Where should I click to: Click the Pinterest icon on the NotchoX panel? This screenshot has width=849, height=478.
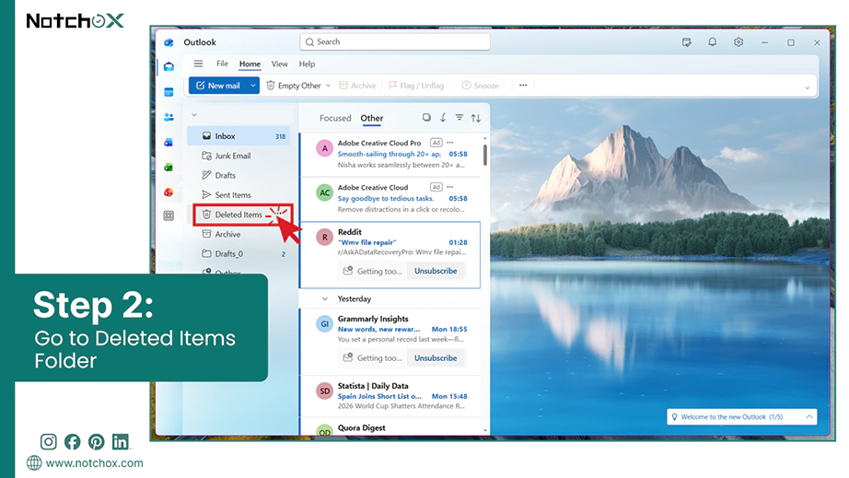point(97,442)
